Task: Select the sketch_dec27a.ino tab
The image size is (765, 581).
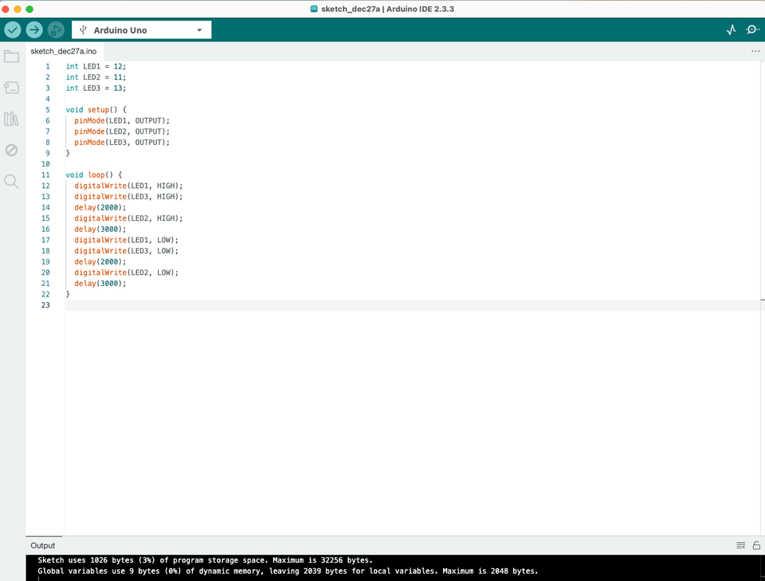Action: pos(64,51)
